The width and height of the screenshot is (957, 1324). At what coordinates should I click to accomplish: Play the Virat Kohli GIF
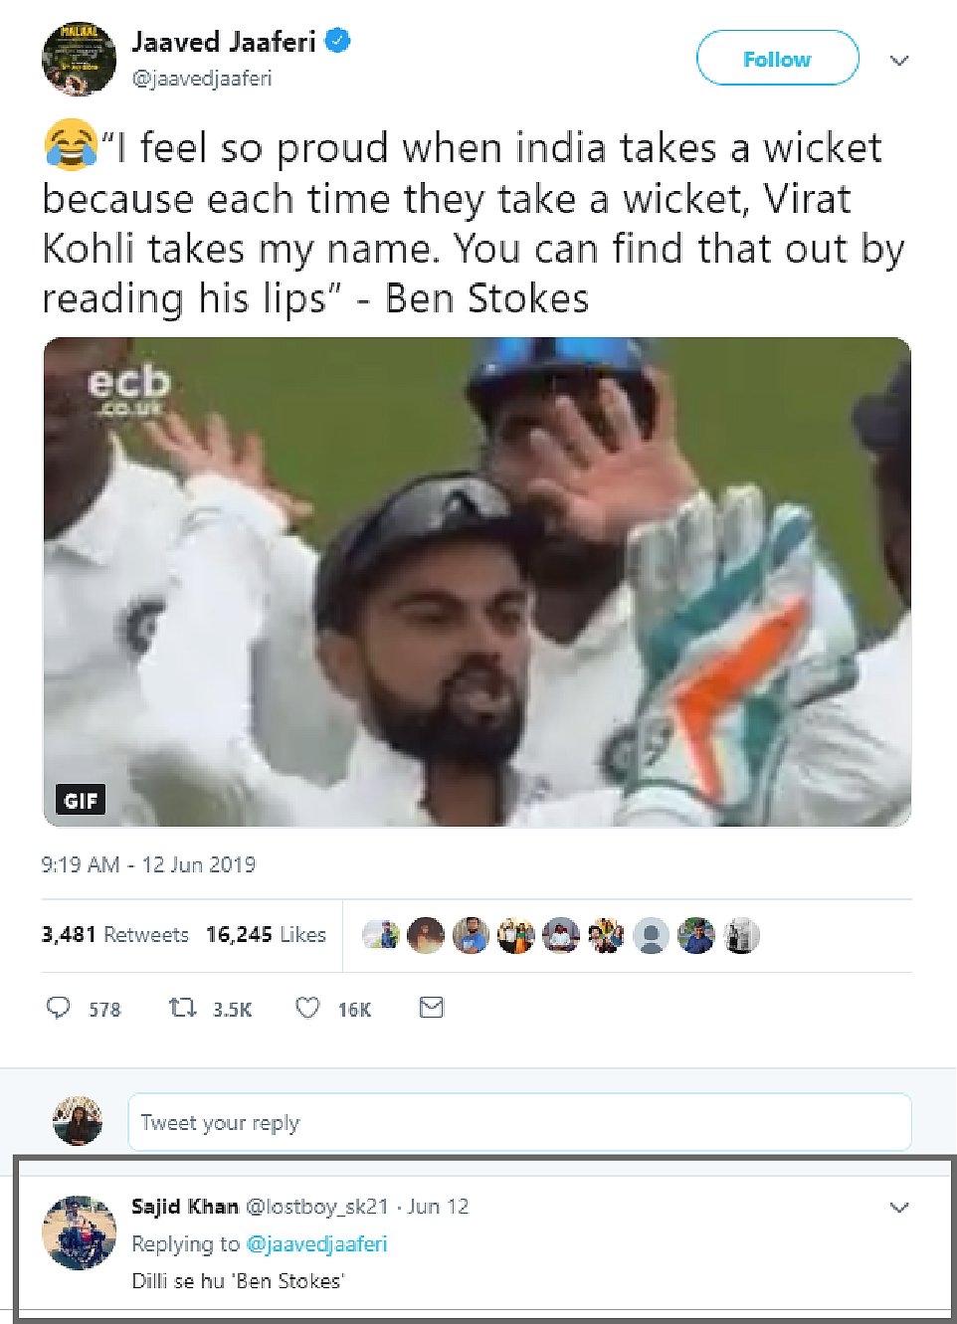click(x=478, y=581)
